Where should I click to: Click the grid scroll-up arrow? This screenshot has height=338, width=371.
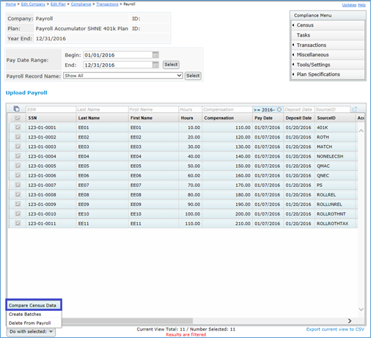pyautogui.click(x=361, y=131)
